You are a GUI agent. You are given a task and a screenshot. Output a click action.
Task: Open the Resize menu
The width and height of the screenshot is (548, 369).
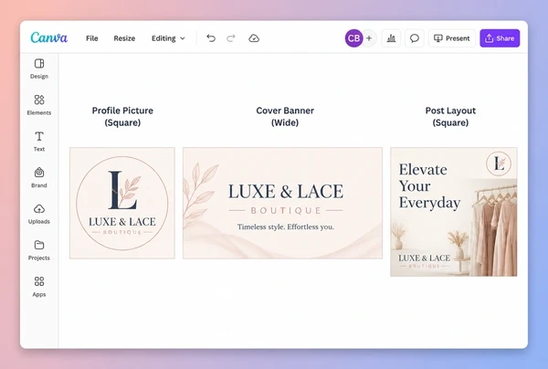[124, 38]
